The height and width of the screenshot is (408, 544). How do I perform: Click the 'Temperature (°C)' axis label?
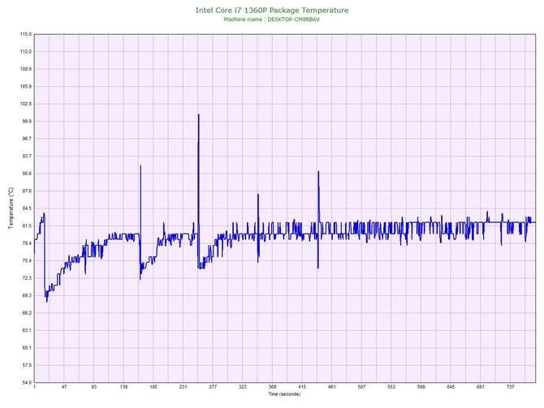click(x=11, y=208)
